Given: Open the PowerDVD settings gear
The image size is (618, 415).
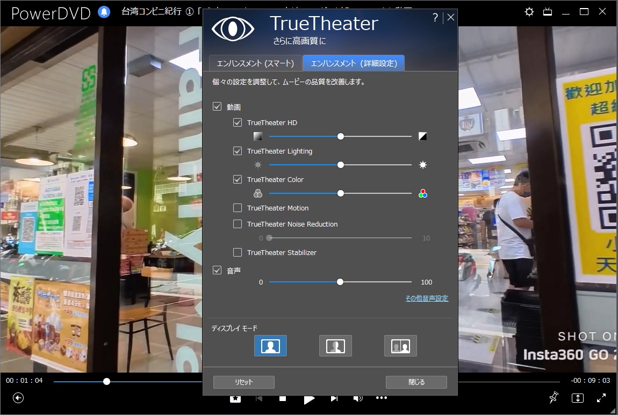Looking at the screenshot, I should point(529,12).
